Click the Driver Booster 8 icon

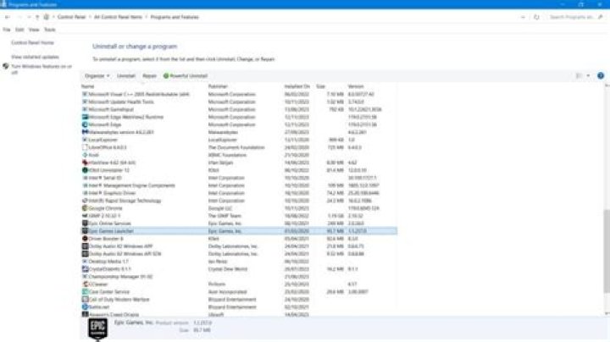coord(85,239)
